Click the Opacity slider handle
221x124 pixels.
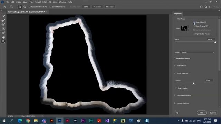click(215, 42)
